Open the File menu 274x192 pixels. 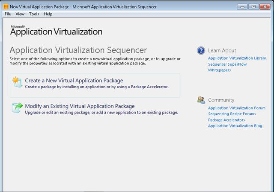point(8,14)
